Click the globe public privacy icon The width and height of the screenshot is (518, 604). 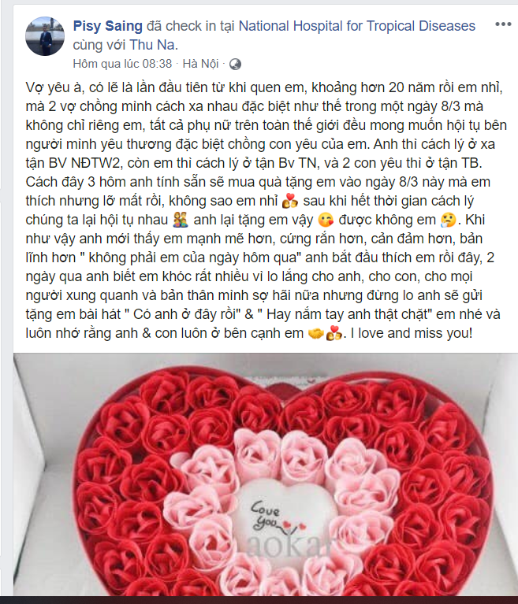[235, 65]
